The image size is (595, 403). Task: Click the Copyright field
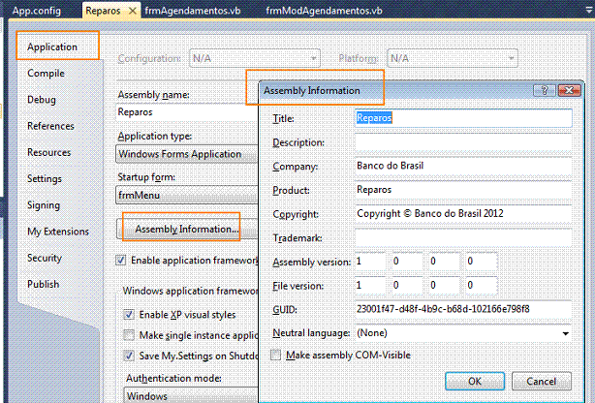[x=463, y=214]
